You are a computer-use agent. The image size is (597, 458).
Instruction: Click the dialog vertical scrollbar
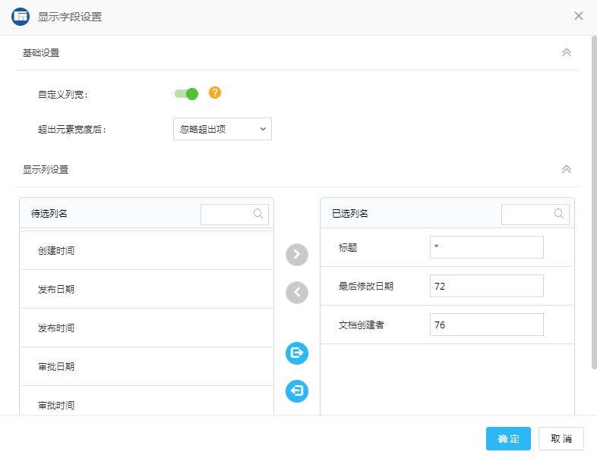[594, 205]
